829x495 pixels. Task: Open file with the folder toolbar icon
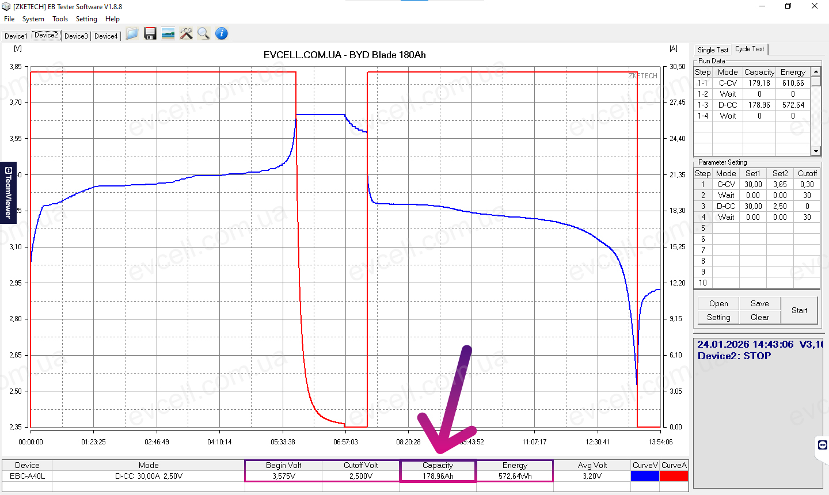click(132, 34)
